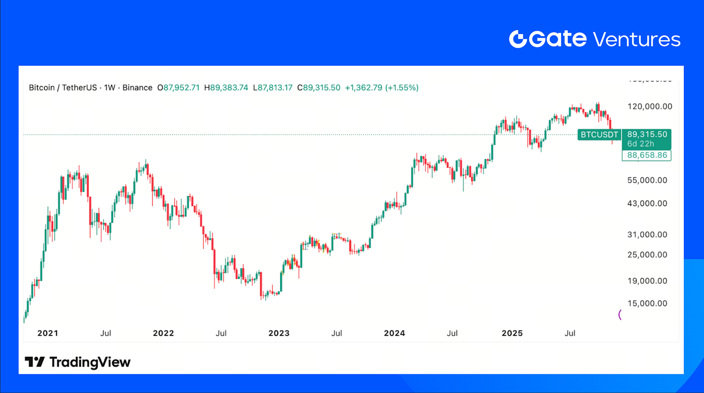Click the BTCUSDT price line tag

pos(599,135)
